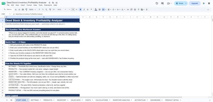Open the comments history panel

(162, 3)
